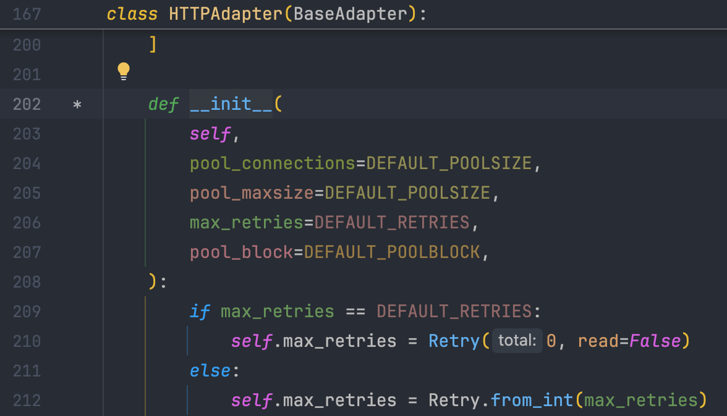727x416 pixels.
Task: Click the 'total:' inlay hint in Retry call
Action: tap(517, 341)
